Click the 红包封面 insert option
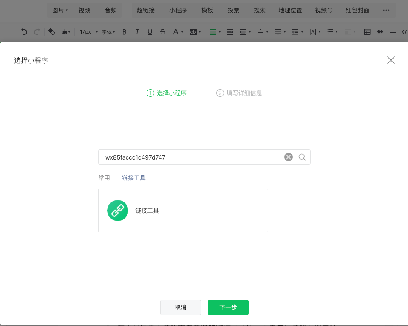 pos(357,10)
